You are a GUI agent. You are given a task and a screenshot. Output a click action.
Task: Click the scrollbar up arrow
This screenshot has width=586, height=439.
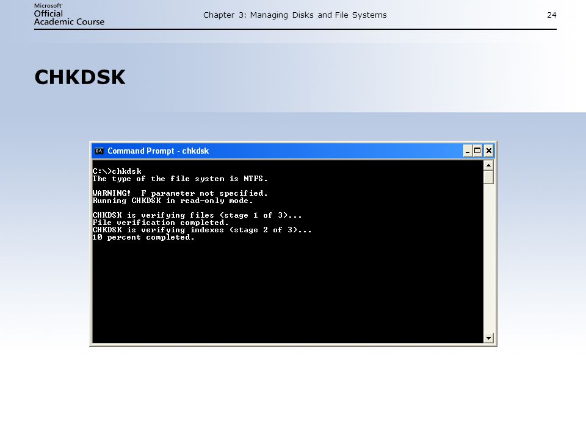tap(488, 165)
